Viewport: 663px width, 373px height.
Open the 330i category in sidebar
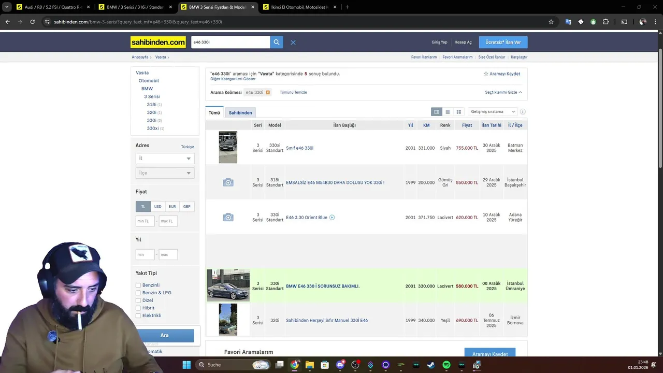[151, 121]
